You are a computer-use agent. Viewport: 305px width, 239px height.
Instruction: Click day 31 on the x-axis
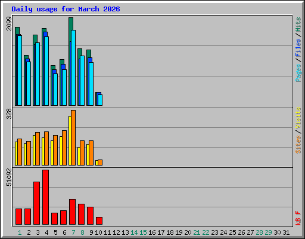tap(286, 232)
